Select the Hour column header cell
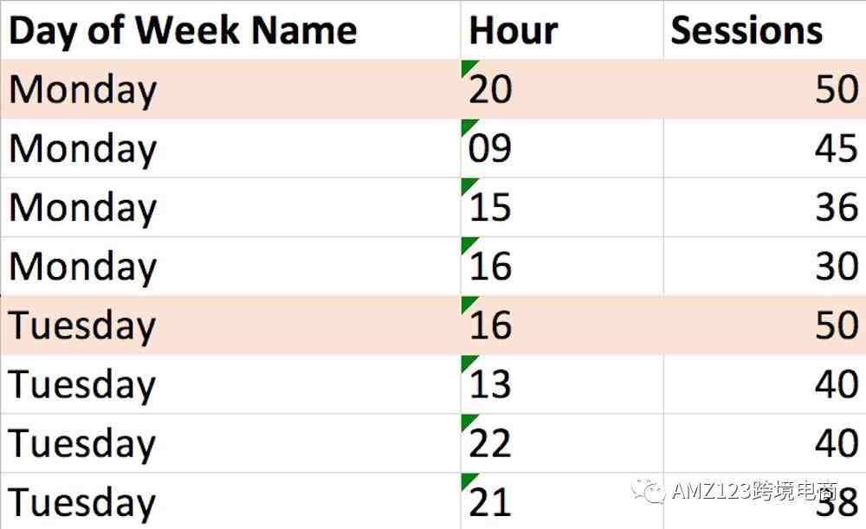Image resolution: width=866 pixels, height=529 pixels. [x=561, y=30]
